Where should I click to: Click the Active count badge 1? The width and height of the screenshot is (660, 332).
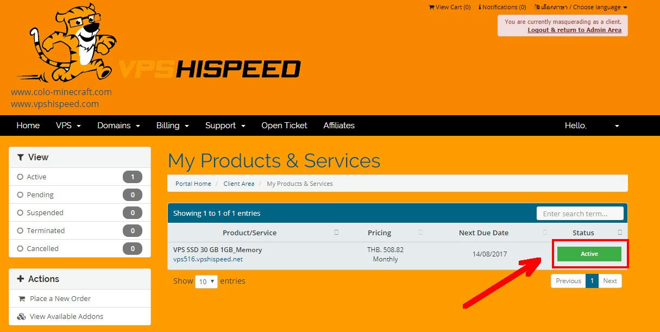133,177
